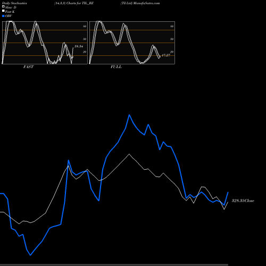
Task: Click the 'OBV' legend label
Action: pyautogui.click(x=9, y=16)
